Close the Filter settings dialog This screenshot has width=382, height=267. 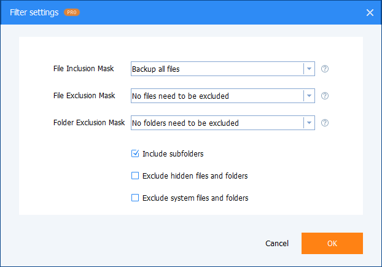tap(370, 12)
